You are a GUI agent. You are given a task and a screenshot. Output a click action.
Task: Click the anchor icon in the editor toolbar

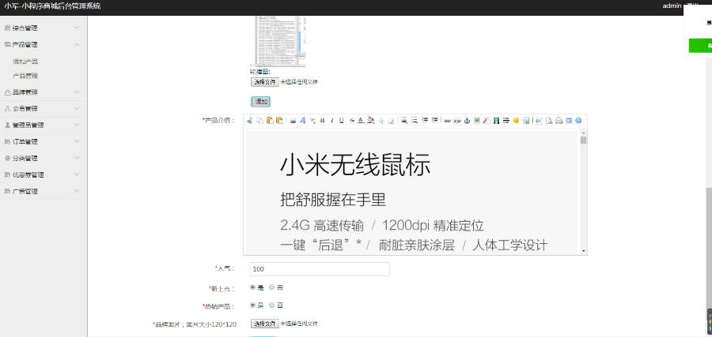click(x=467, y=121)
